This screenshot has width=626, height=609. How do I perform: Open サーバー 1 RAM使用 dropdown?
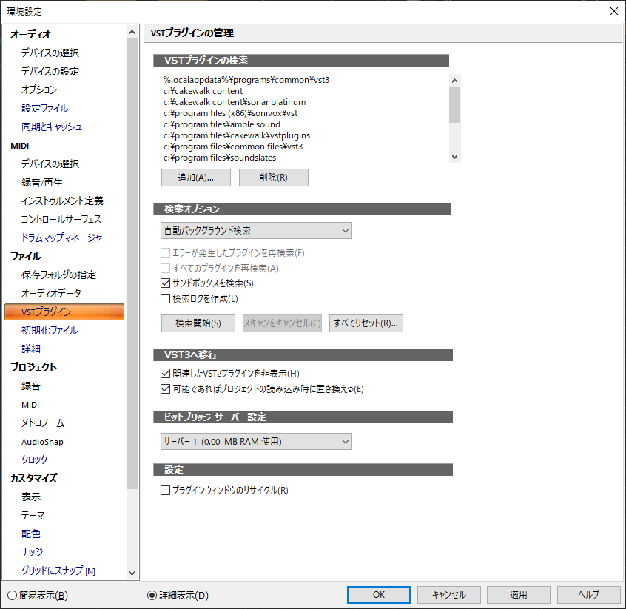click(256, 441)
